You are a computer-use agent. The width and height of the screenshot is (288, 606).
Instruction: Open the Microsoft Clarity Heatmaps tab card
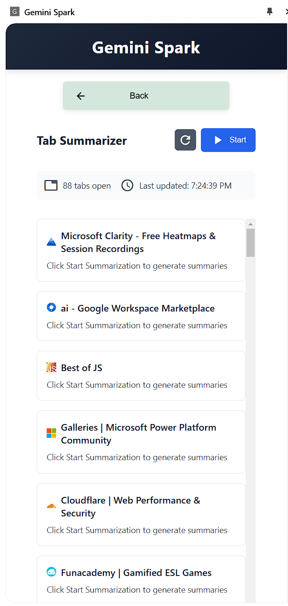(x=141, y=250)
